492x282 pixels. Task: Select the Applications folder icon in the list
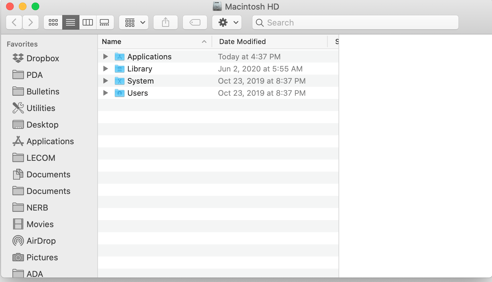pyautogui.click(x=120, y=56)
